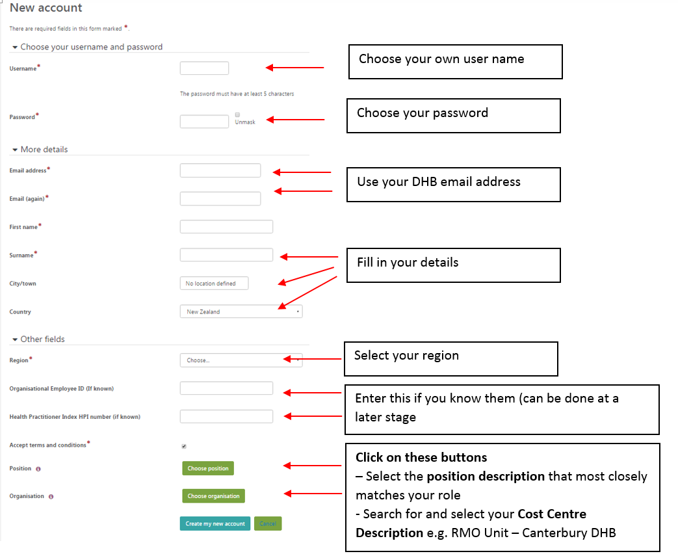Focus the Username text field
The height and width of the screenshot is (556, 678).
point(204,68)
